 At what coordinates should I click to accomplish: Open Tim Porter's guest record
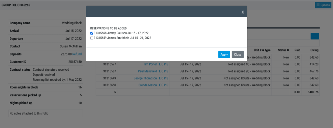tap(150, 64)
